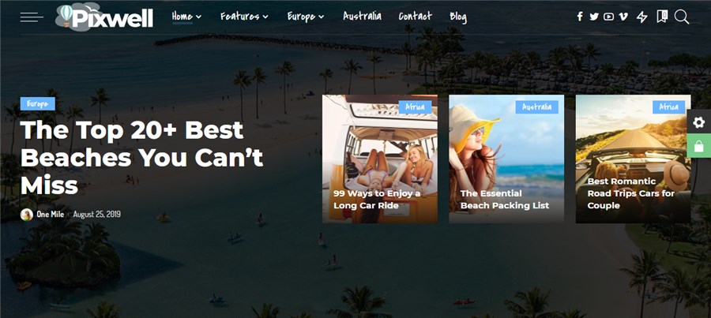Click the Facebook icon in header
Viewport: 711px width, 318px height.
580,17
